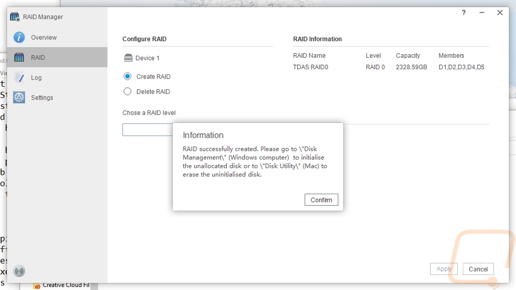Click the TDAS RAID0 name entry
This screenshot has width=516, height=290.
click(310, 67)
